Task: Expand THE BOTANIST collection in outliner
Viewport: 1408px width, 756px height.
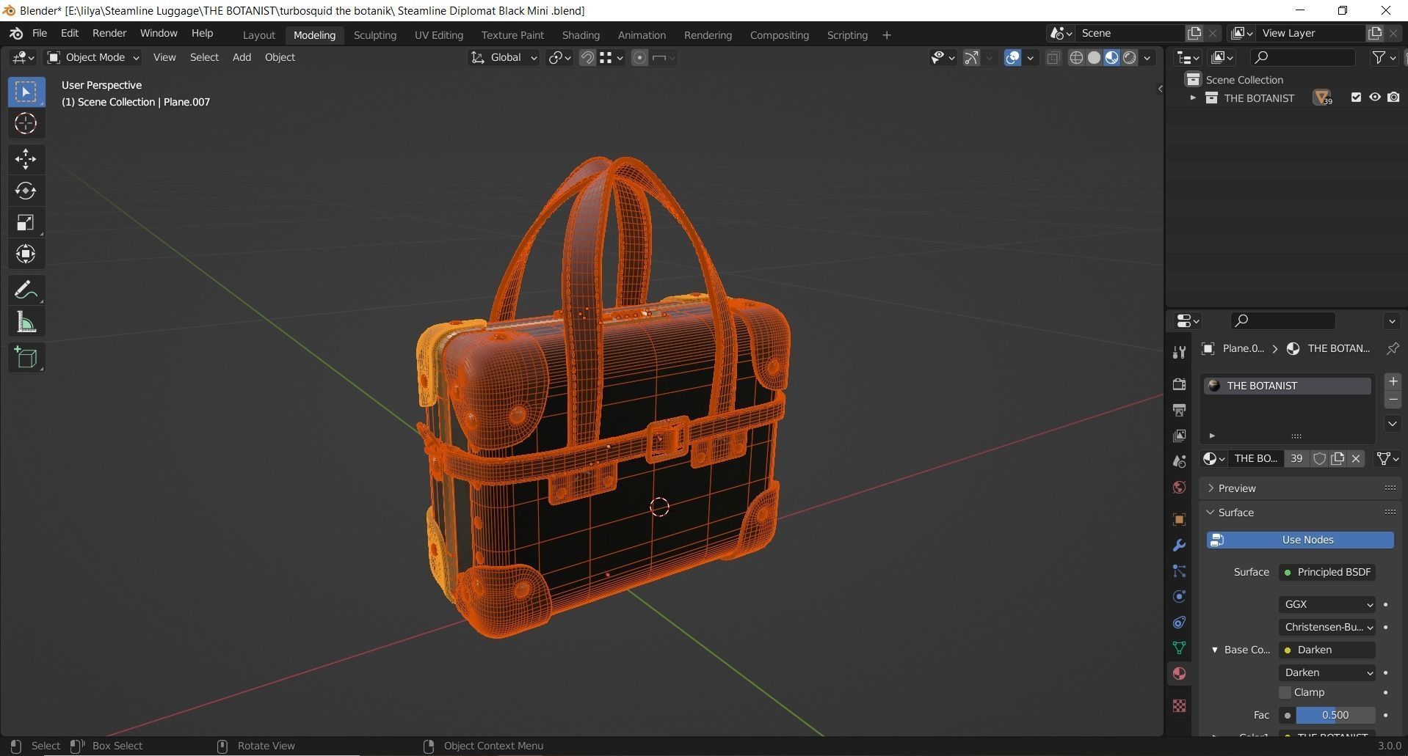Action: tap(1193, 98)
